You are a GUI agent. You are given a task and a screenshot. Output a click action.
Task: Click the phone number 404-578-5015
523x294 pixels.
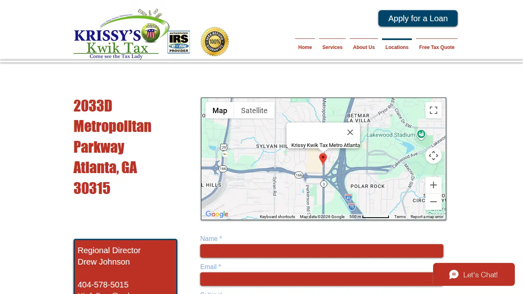coord(103,285)
